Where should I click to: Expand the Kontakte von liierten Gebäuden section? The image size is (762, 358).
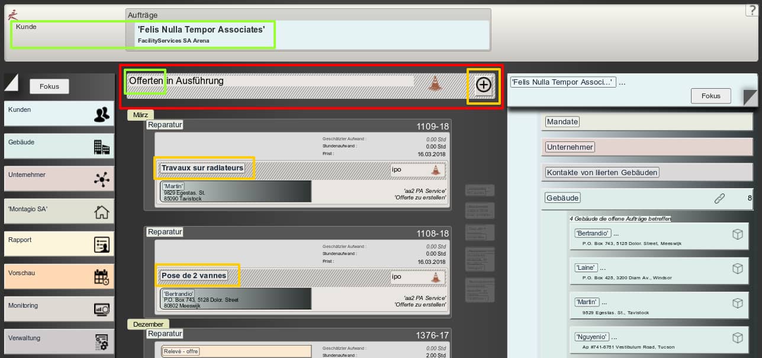pyautogui.click(x=602, y=173)
